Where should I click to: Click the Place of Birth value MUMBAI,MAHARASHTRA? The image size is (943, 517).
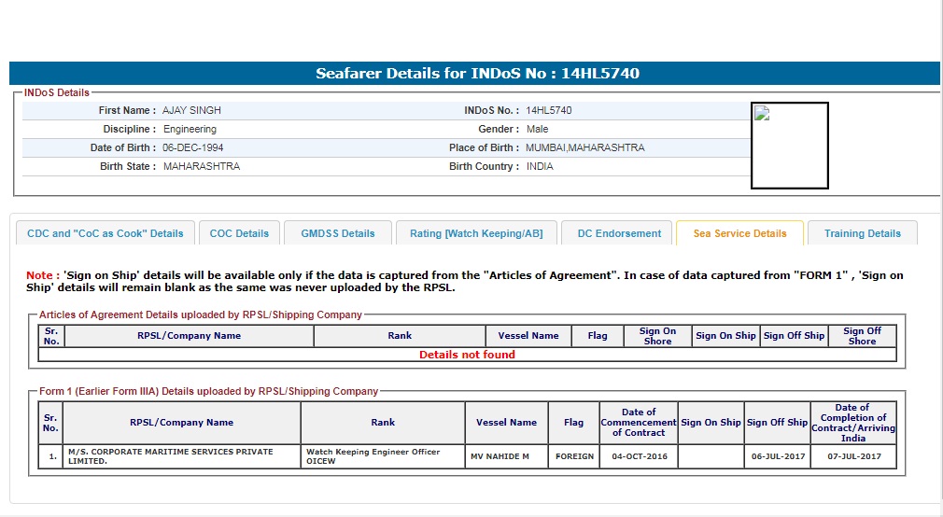tap(584, 147)
